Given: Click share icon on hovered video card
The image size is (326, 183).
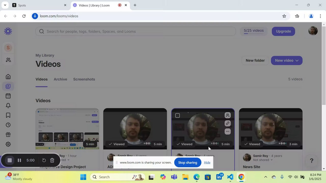Looking at the screenshot, I should point(227,115).
